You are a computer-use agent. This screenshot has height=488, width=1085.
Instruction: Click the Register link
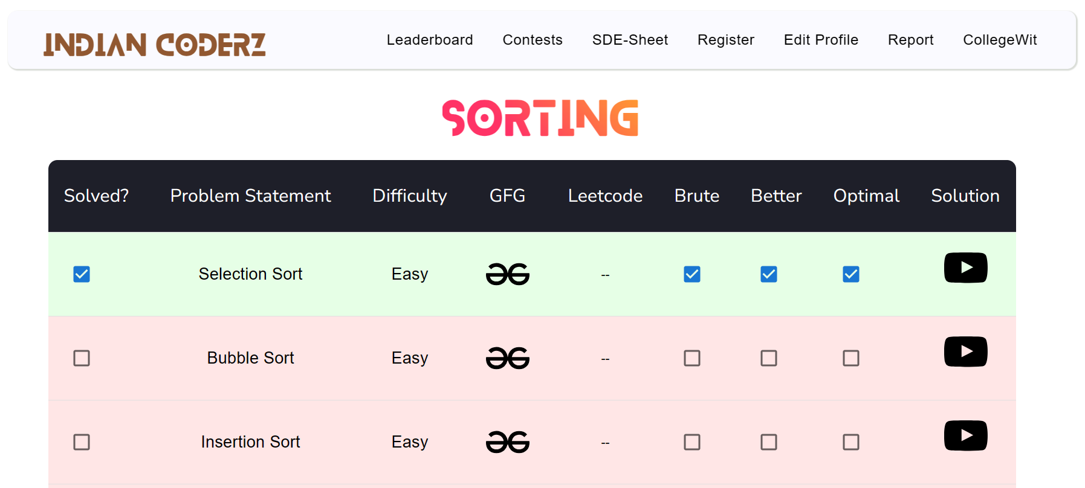click(726, 40)
